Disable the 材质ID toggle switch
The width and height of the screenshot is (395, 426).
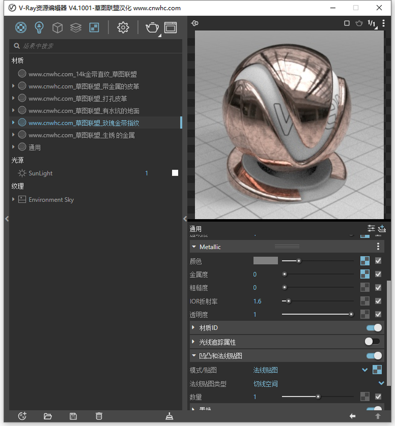[374, 328]
